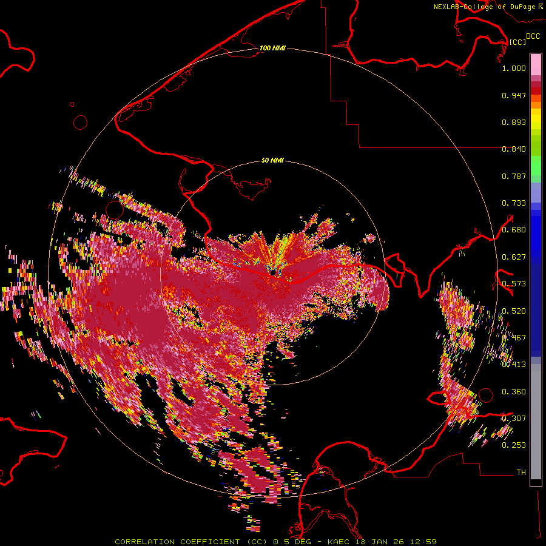546x546 pixels.
Task: Pick the light pink top segment of the color bar
Action: point(536,64)
